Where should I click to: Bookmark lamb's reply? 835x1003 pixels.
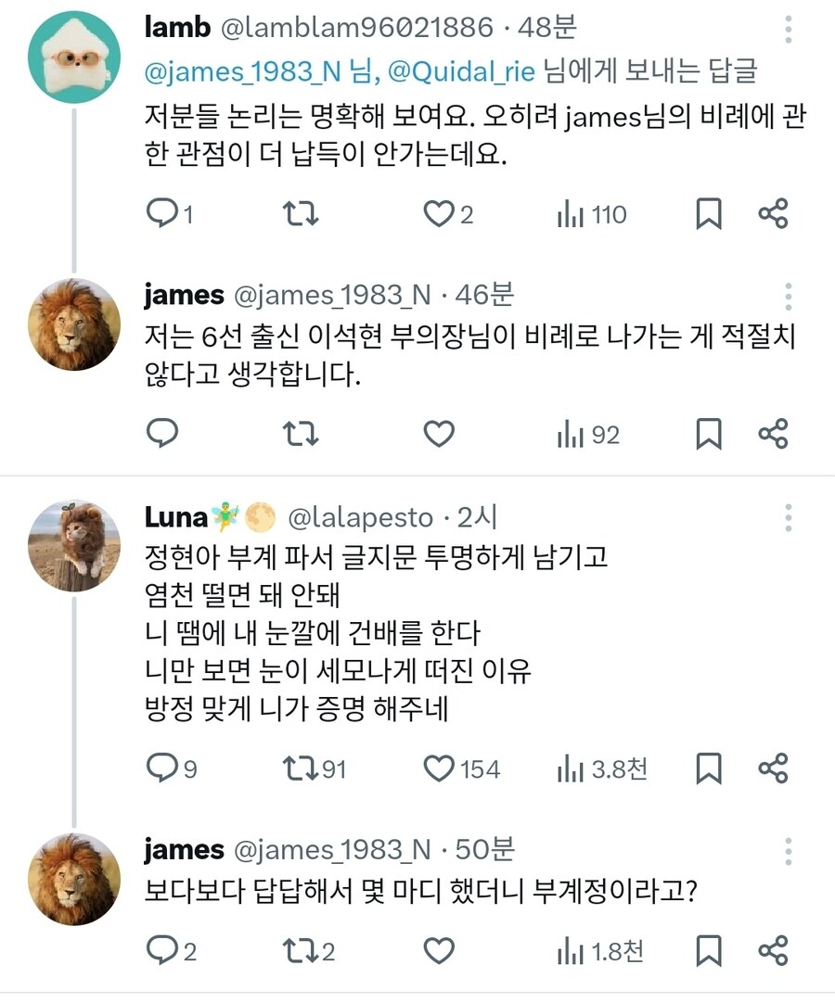coord(710,214)
